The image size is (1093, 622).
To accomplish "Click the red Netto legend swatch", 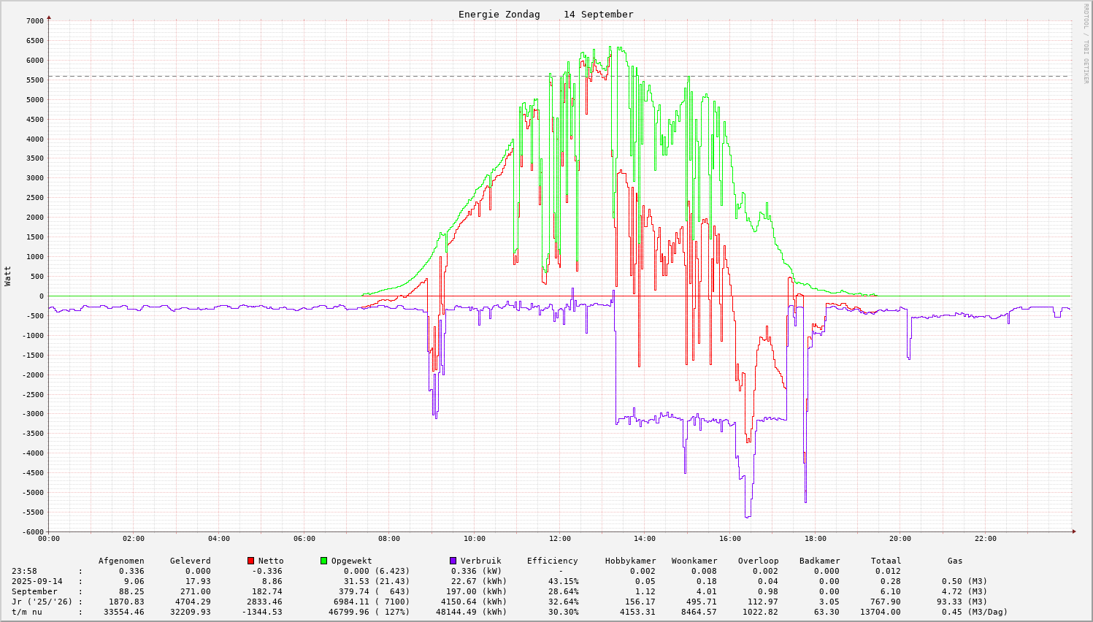I will click(x=251, y=561).
